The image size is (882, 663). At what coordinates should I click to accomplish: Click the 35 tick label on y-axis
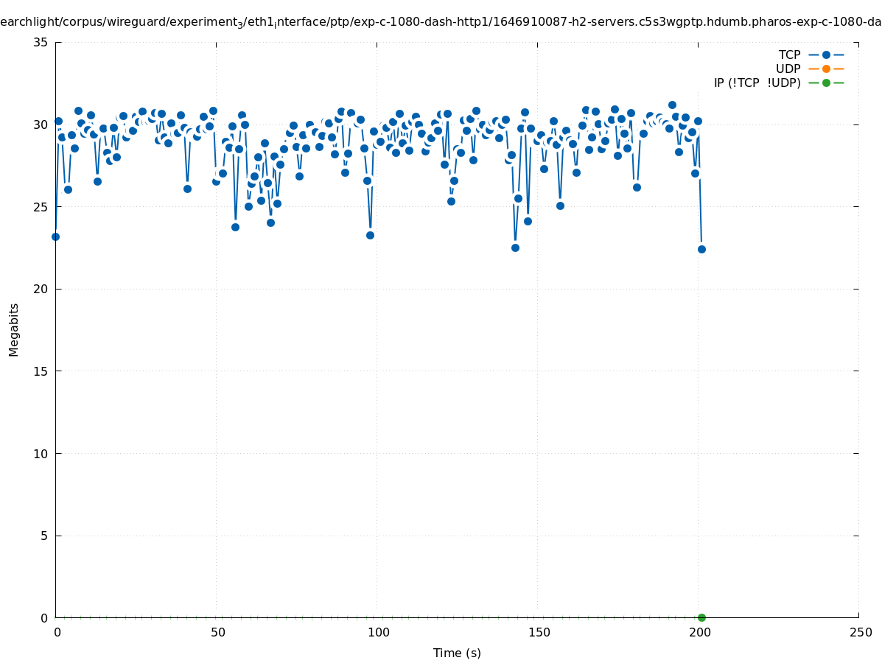coord(41,42)
